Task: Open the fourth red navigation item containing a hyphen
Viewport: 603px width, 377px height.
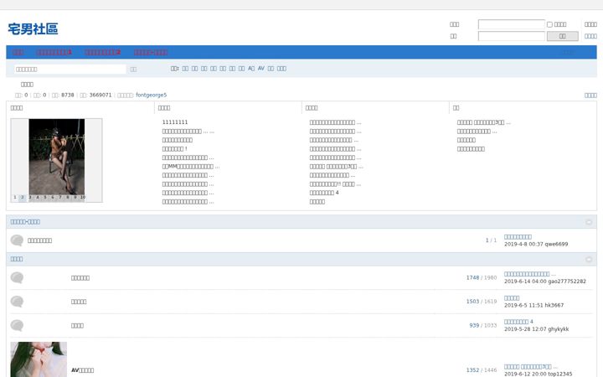Action: coord(151,52)
